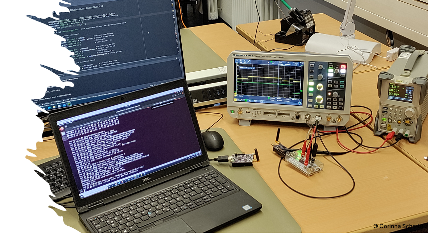Tap the pencil annotation icon in the oscilloscope toolbar

(249, 61)
